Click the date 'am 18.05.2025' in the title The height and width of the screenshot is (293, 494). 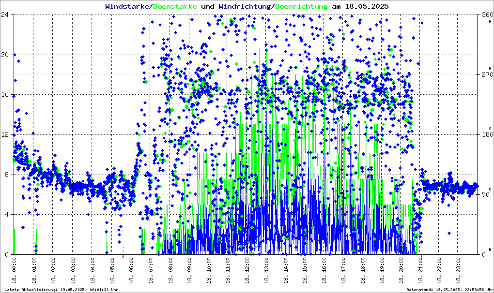(360, 6)
